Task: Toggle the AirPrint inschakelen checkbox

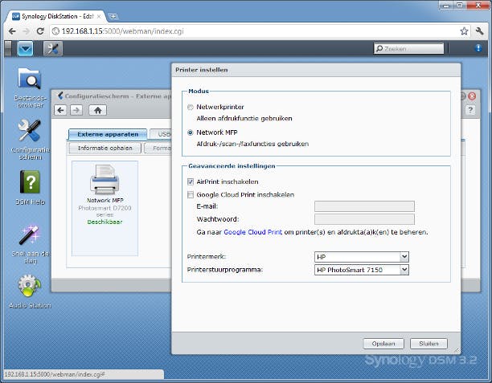Action: (191, 181)
